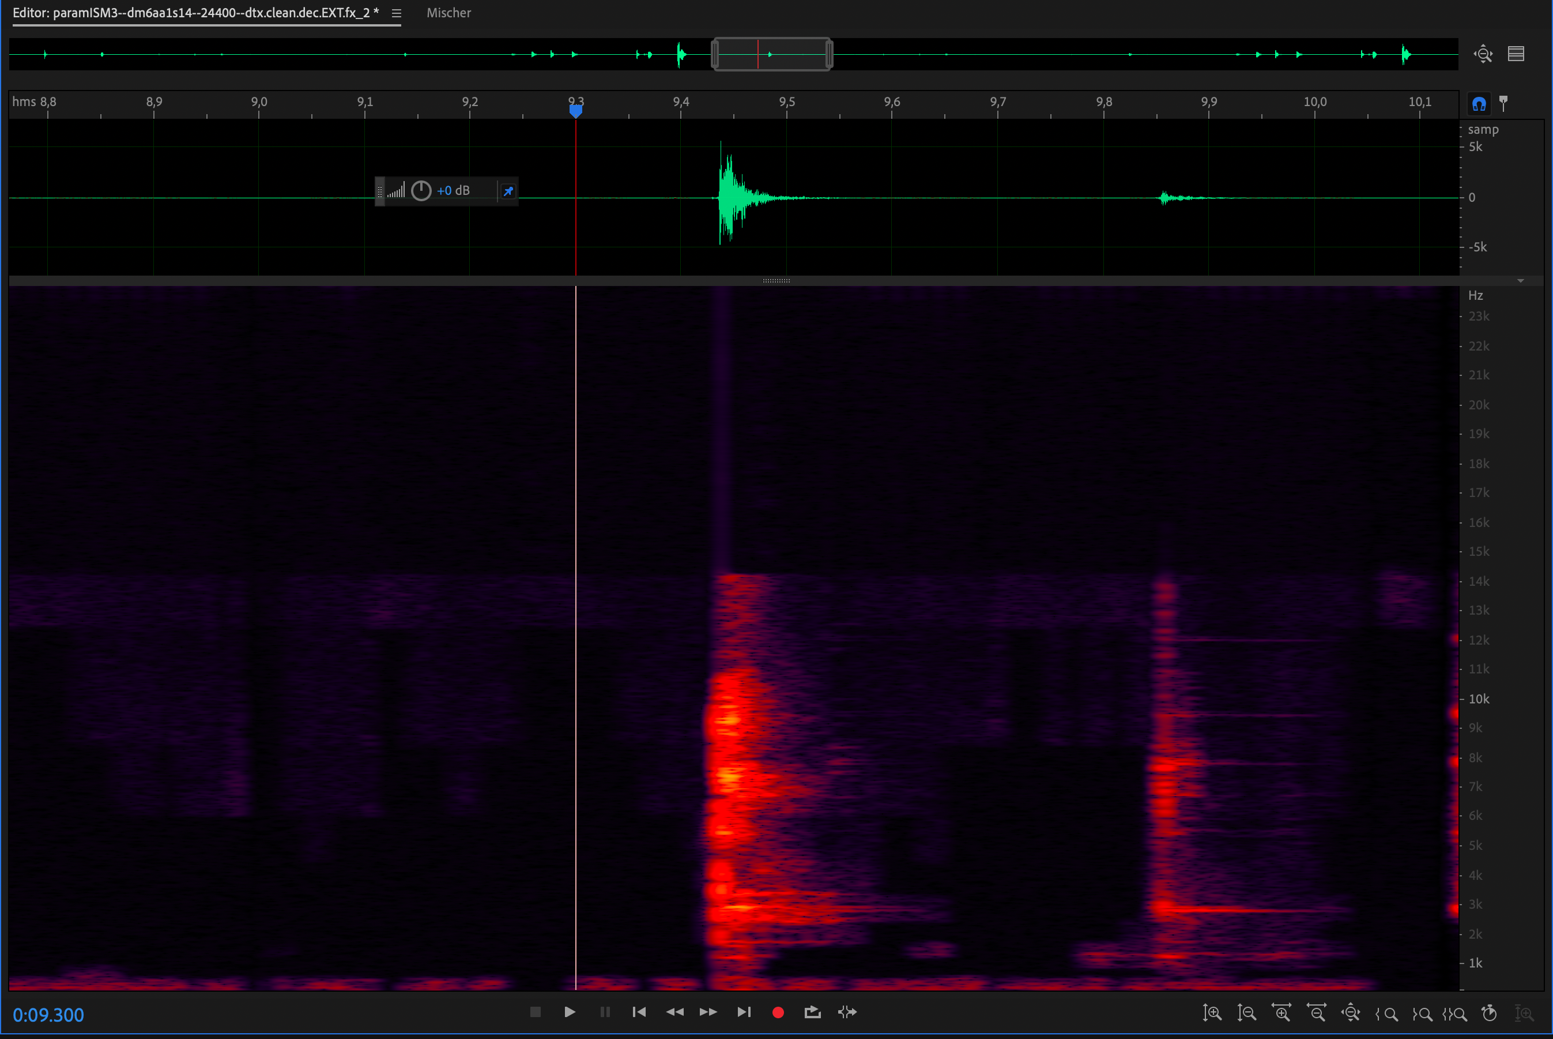This screenshot has height=1039, width=1553.
Task: Click Zoom Out Full icon near overview
Action: click(1483, 54)
